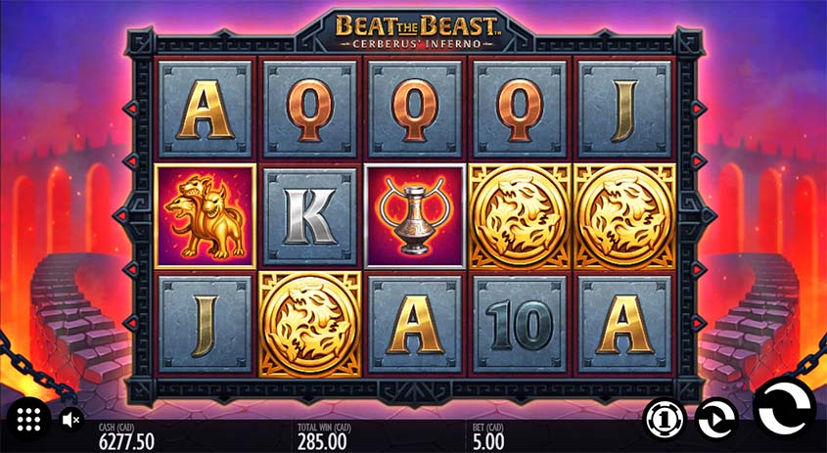Click the J tile in the bottom-left corner
827x453 pixels.
coord(206,324)
